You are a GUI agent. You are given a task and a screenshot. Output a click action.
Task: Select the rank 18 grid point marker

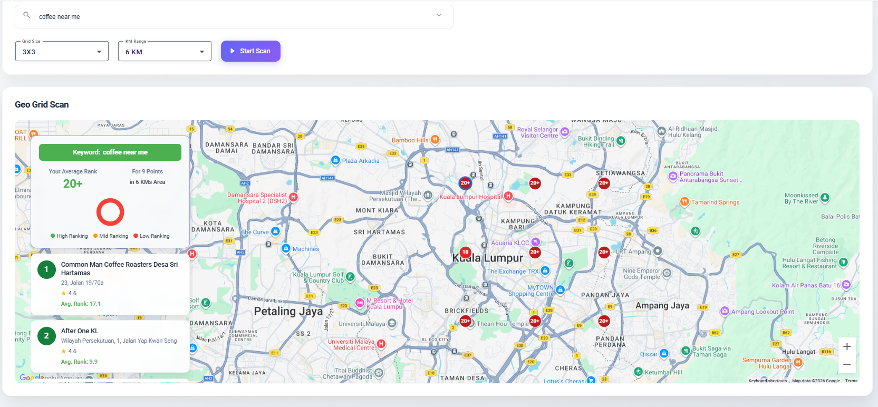[x=465, y=253]
